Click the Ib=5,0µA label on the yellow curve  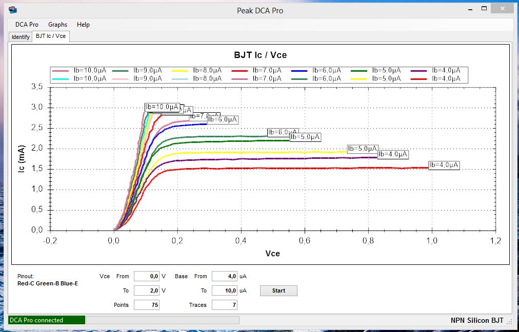pyautogui.click(x=363, y=149)
